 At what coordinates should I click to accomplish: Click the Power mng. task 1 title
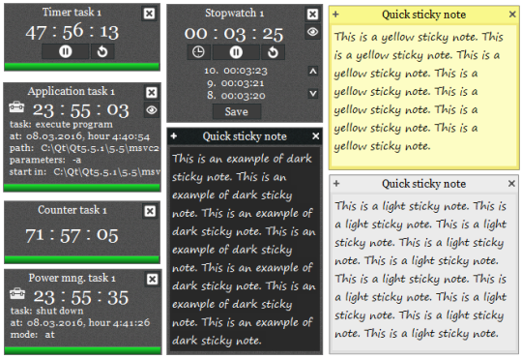tap(72, 278)
